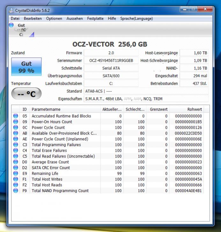Screen dimensions: 221x232
Task: Click status orb for Total Host Reads
Action: (16, 185)
